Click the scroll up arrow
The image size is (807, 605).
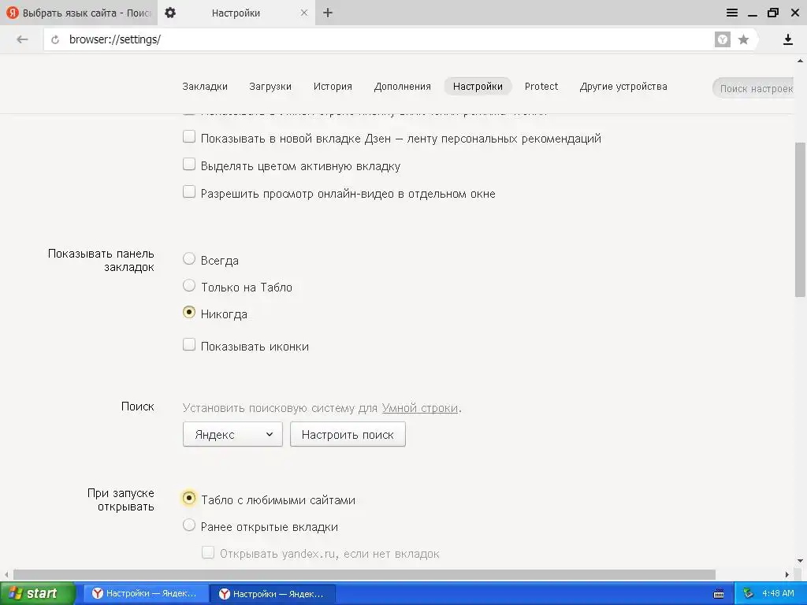800,61
